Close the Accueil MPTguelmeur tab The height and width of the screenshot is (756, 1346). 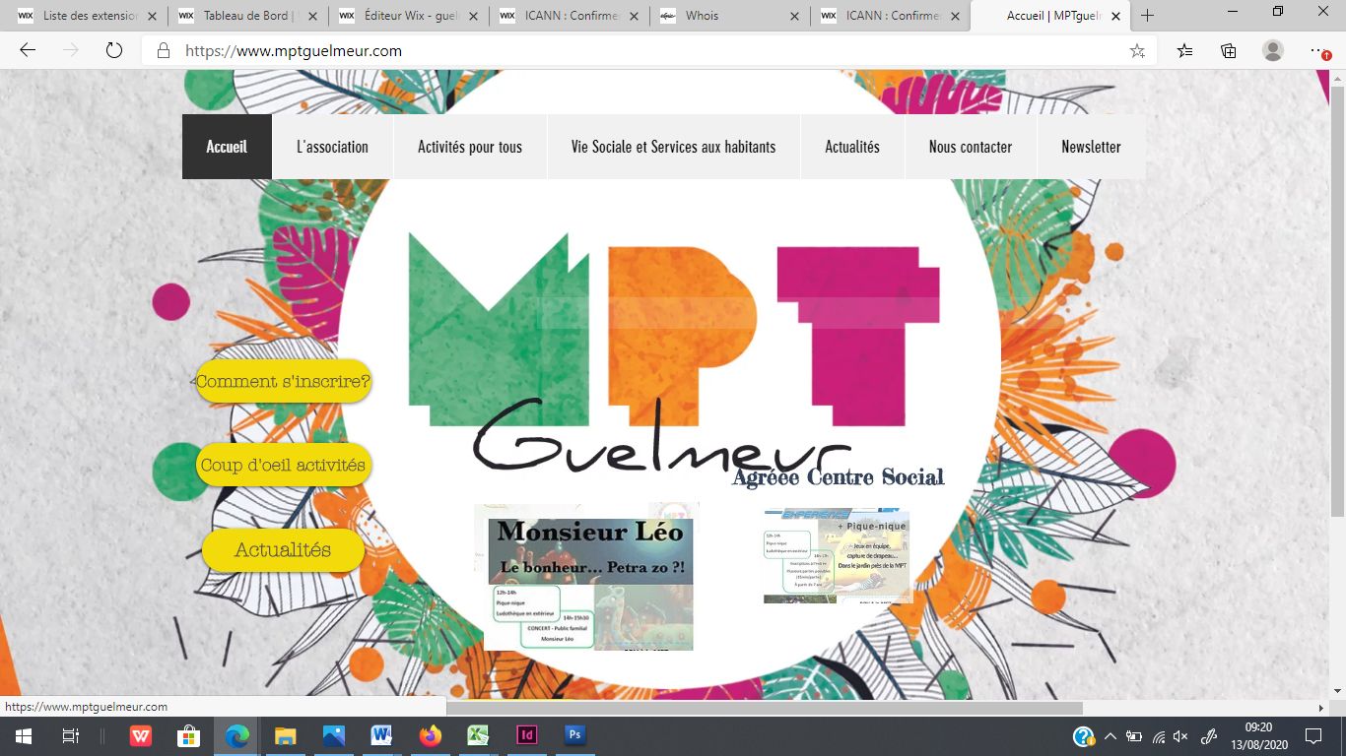(1113, 16)
